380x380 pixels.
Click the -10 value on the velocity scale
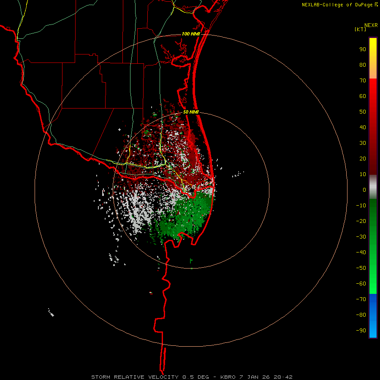pos(361,206)
